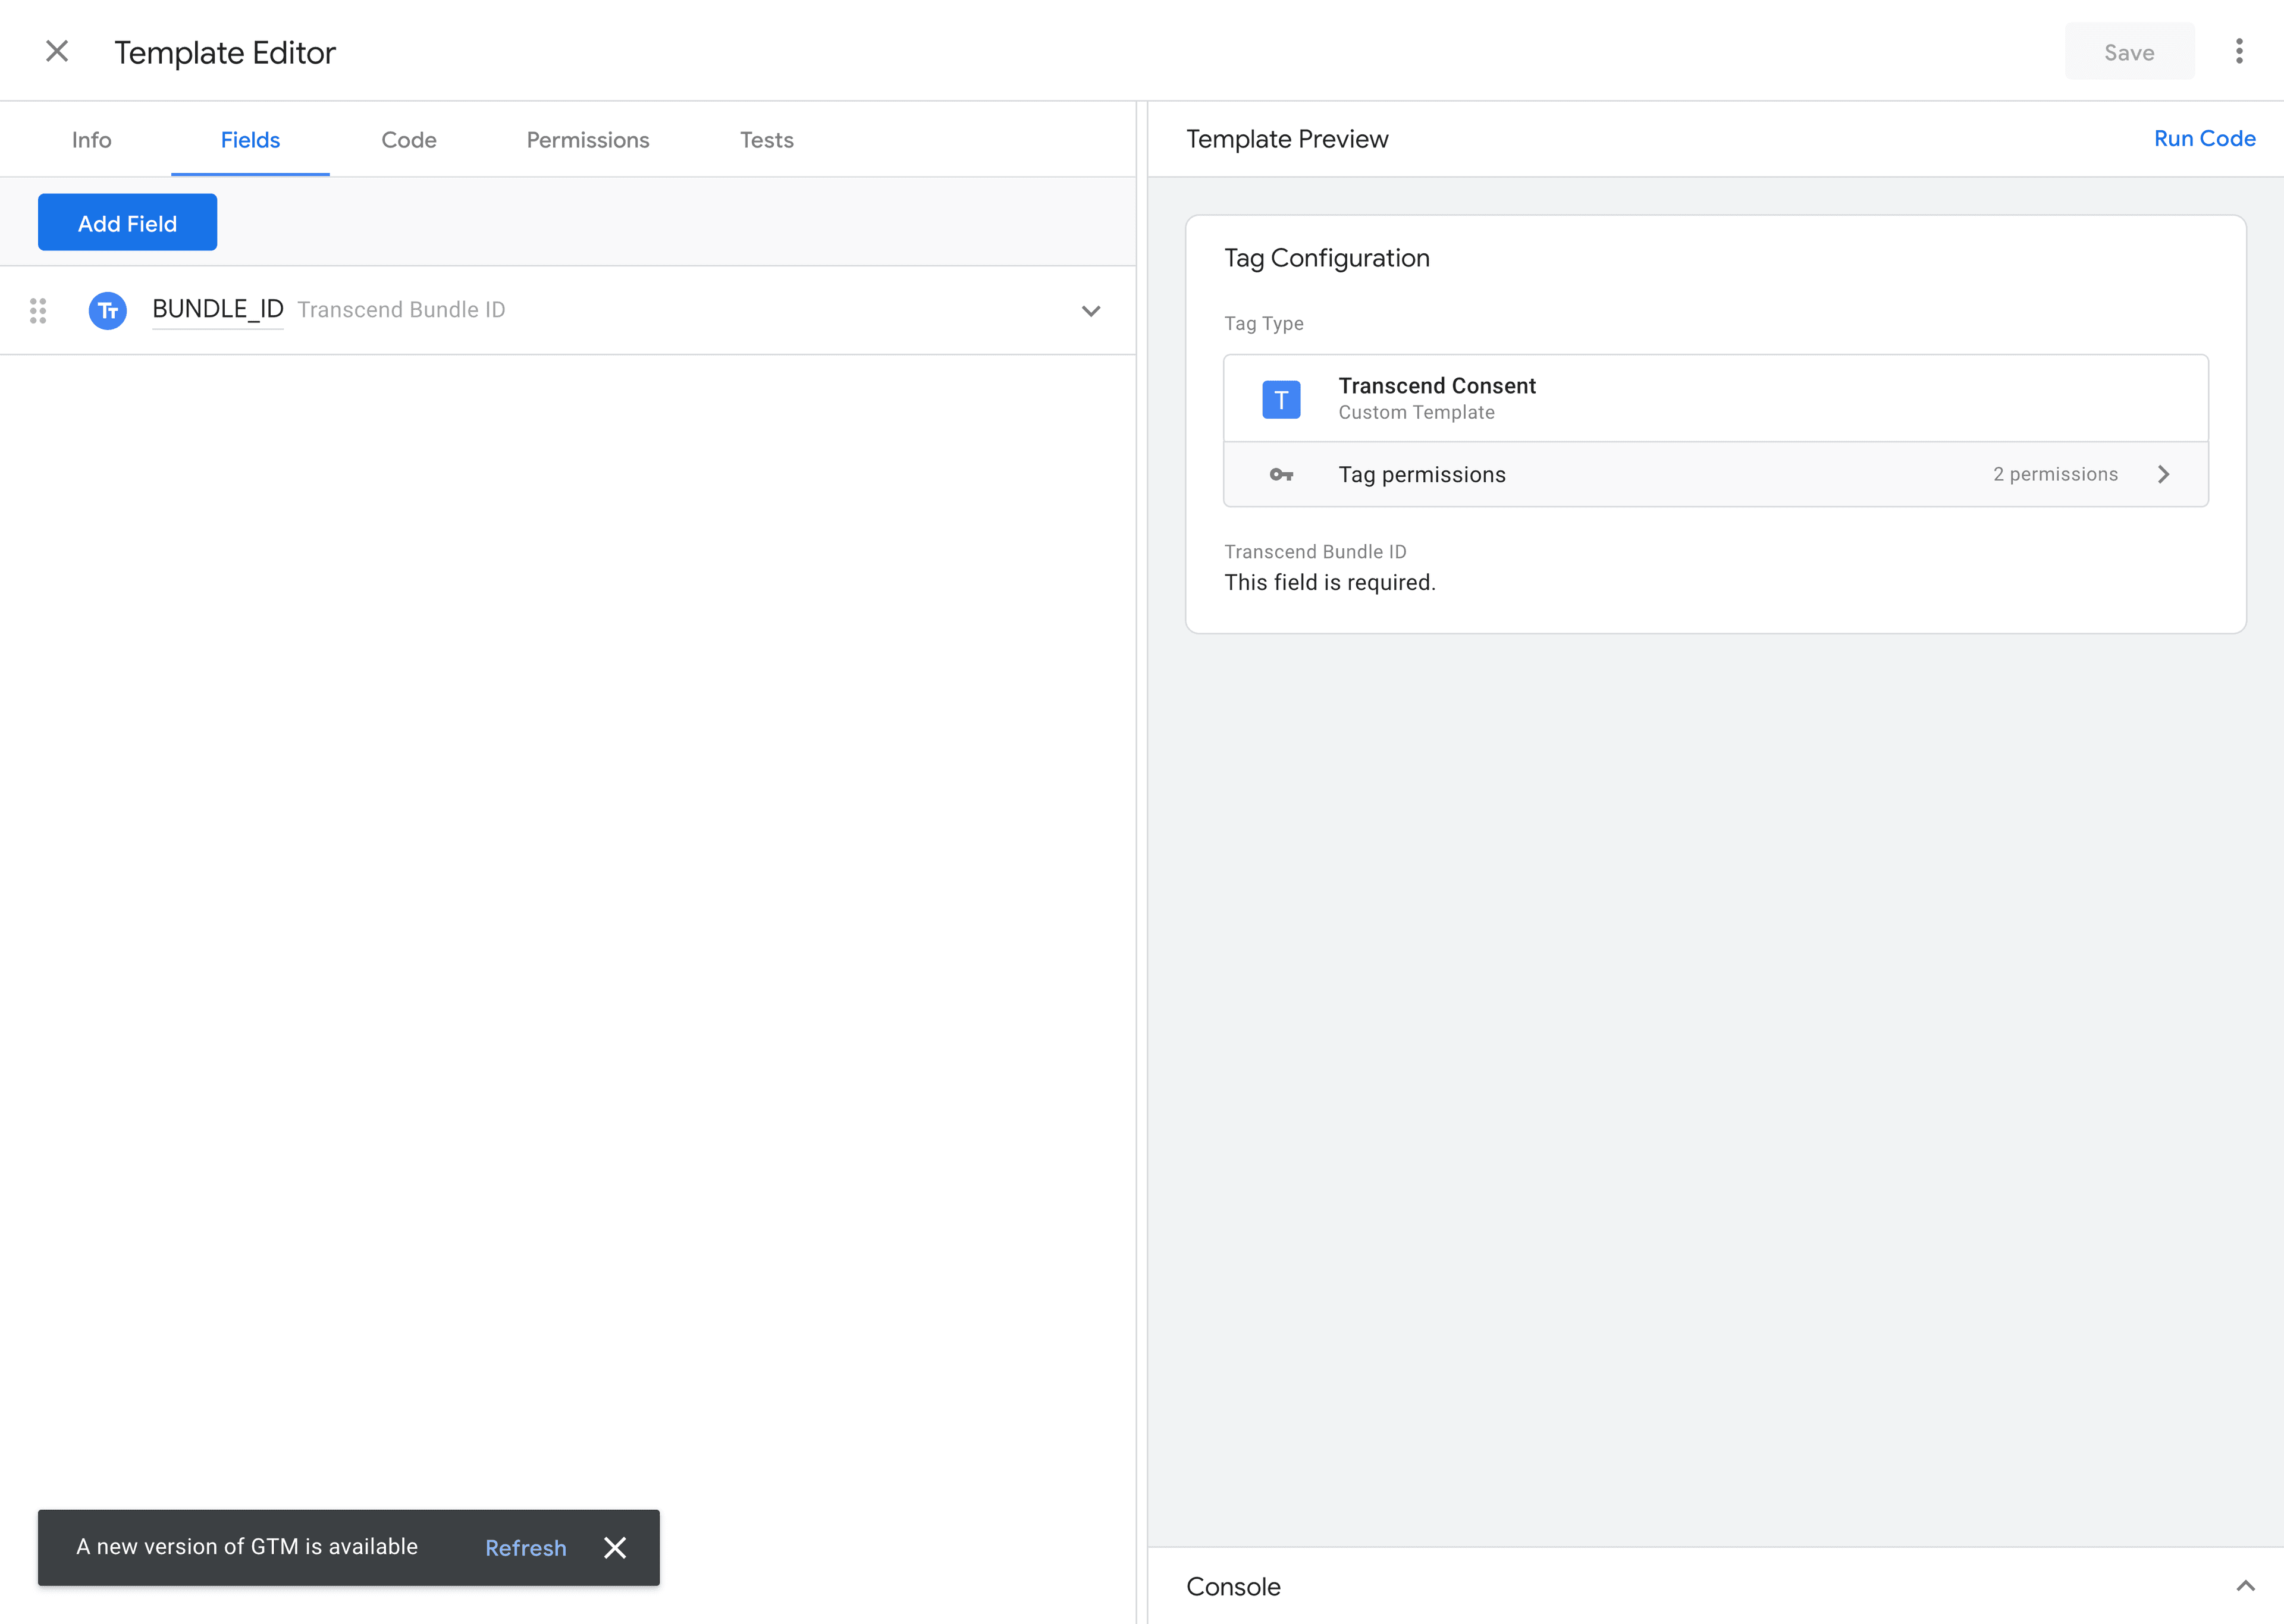Open the Permissions tab
2284x1624 pixels.
tap(587, 140)
